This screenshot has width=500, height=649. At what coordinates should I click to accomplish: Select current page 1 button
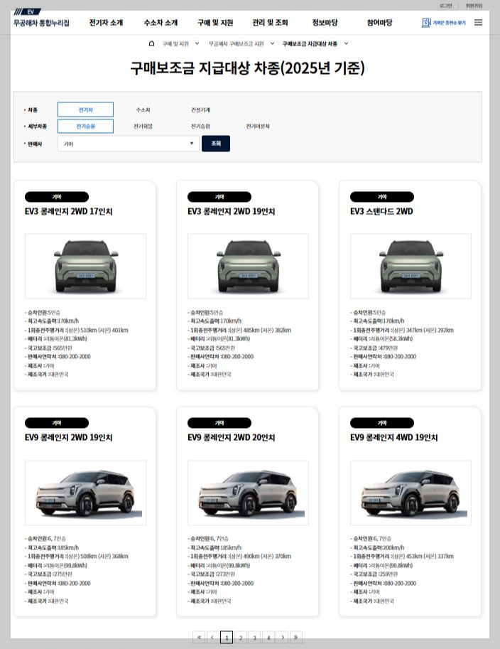click(x=227, y=637)
